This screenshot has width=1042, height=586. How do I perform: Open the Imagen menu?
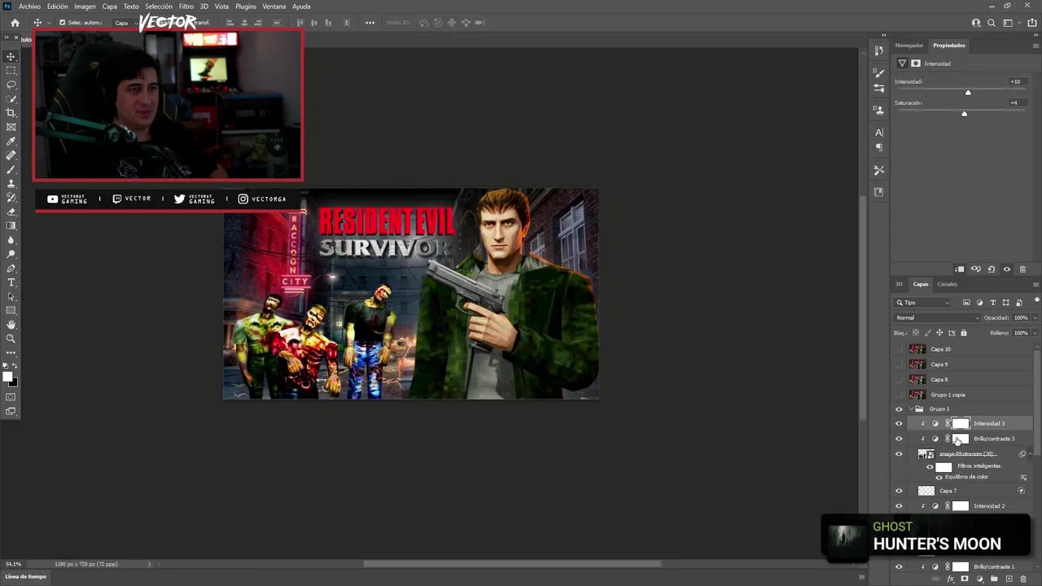tap(85, 7)
